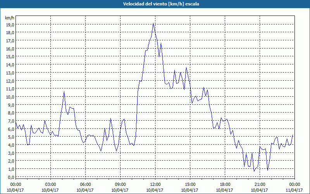310x194 pixels.
Task: Click the chart title 'Velocidad del viento [km/h] escala'
Action: (161, 4)
